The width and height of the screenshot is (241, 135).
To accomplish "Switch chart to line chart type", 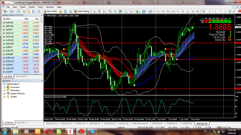I will tap(104, 11).
